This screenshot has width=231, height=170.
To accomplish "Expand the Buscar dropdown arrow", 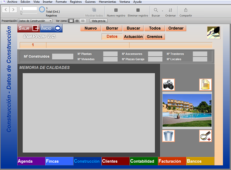I will [x=162, y=11].
